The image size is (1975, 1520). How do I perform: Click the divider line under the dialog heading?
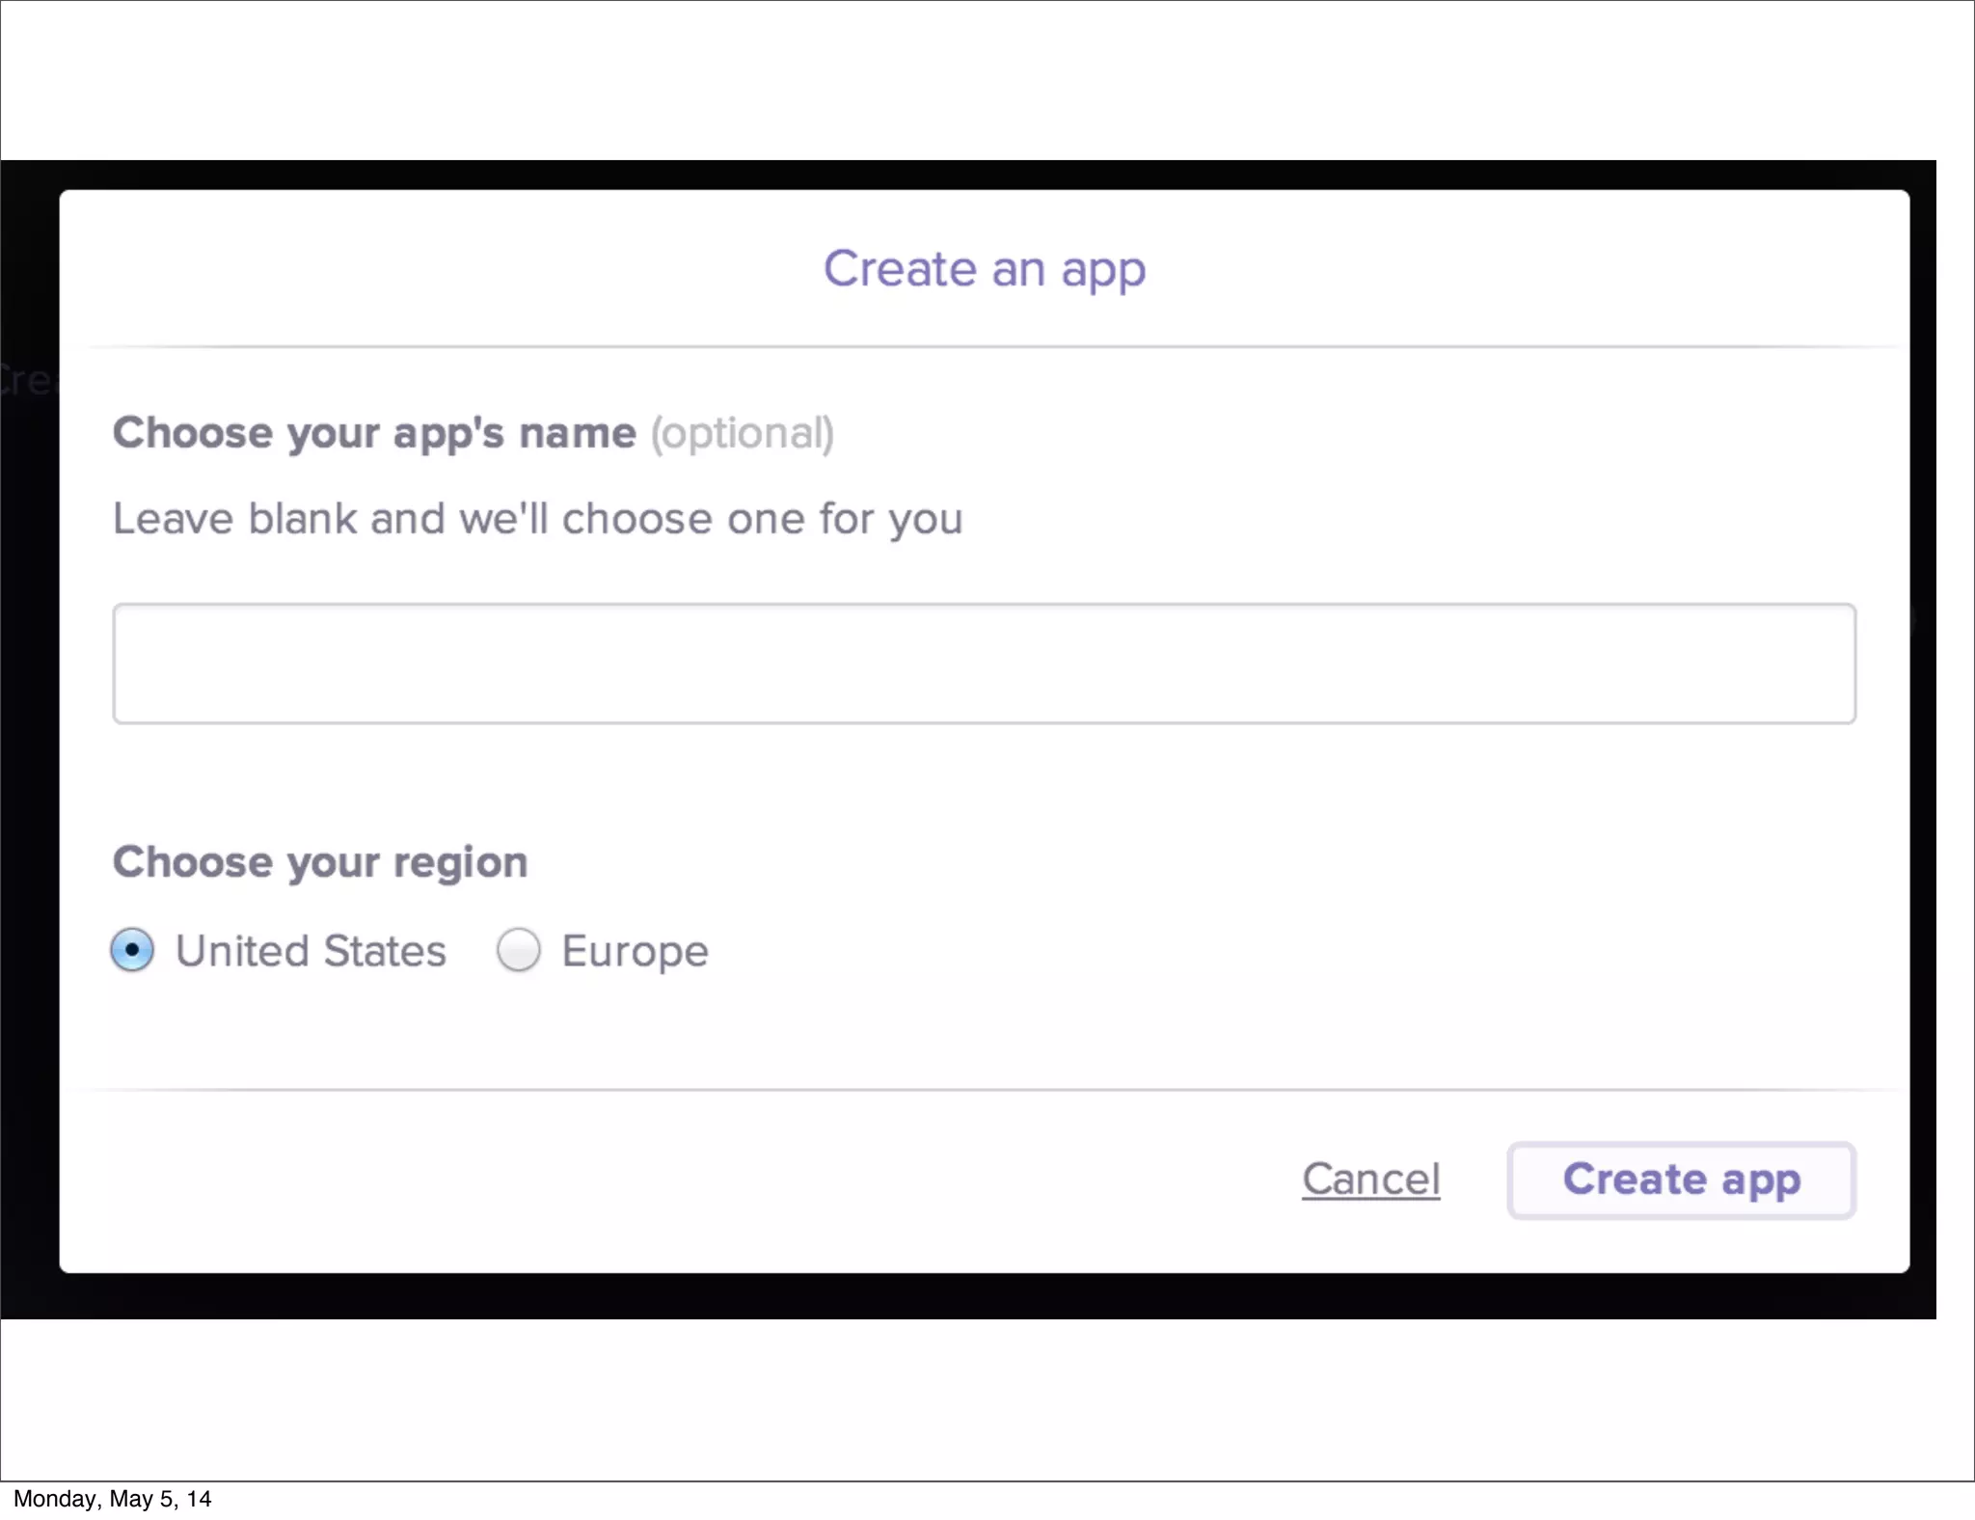(x=984, y=346)
